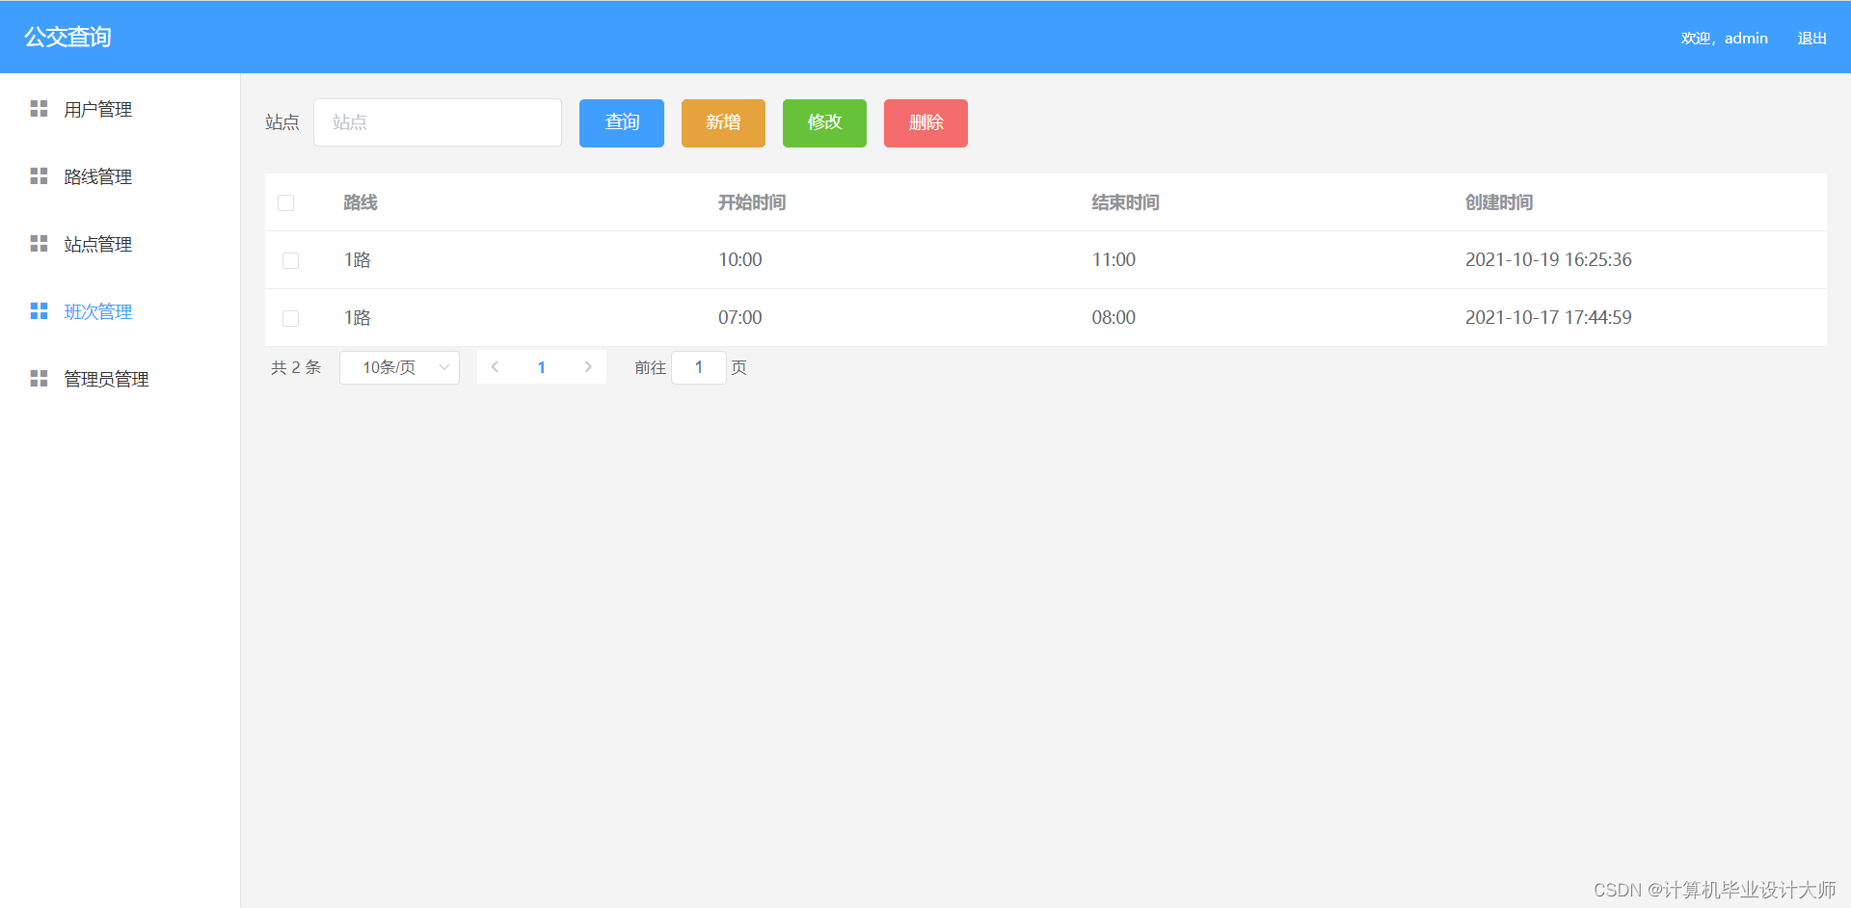Click the red 删除 button
Image resolution: width=1851 pixels, height=908 pixels.
click(925, 123)
